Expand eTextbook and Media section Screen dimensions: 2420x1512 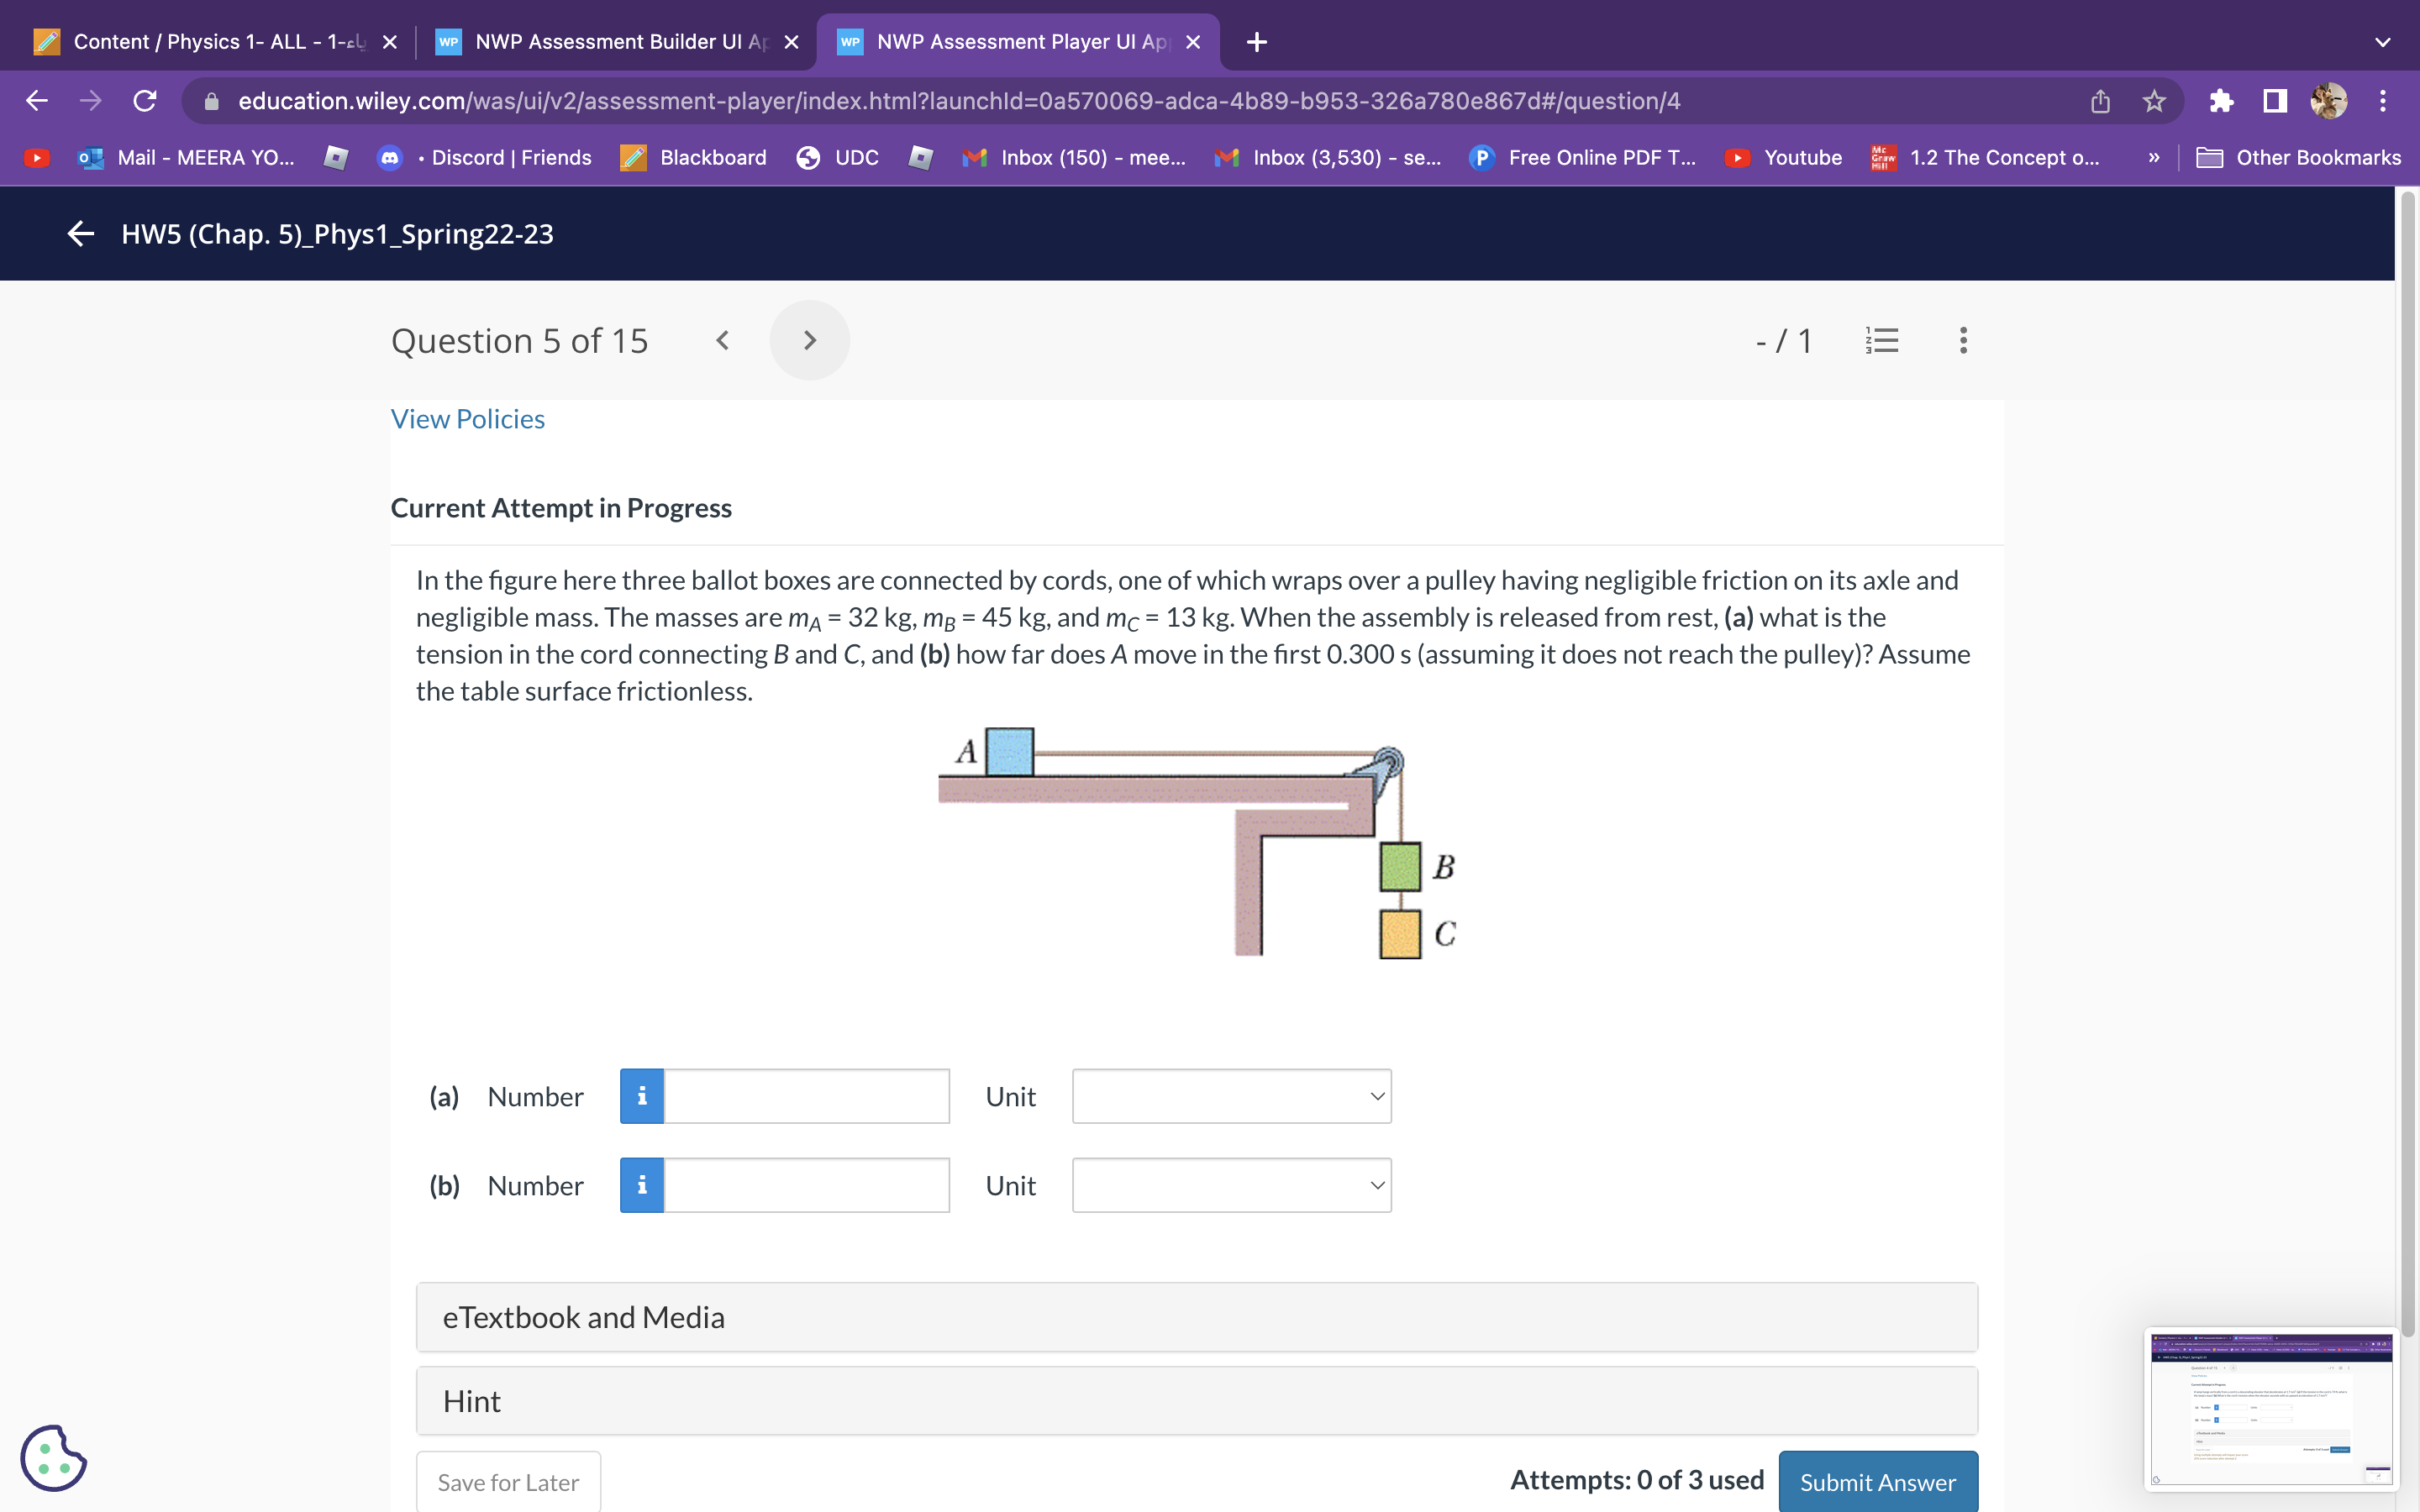(1196, 1317)
